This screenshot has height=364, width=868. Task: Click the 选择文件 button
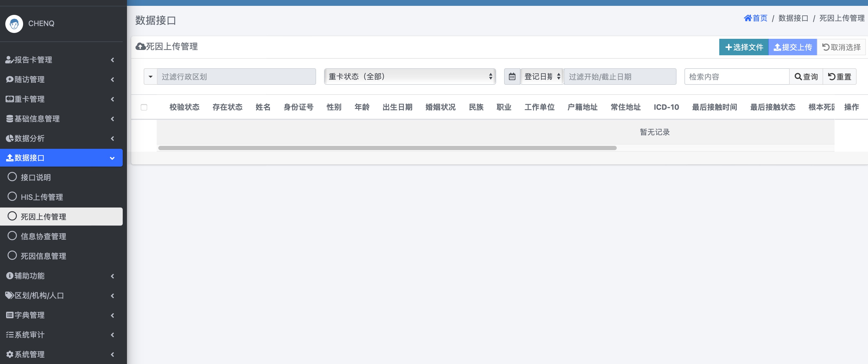[x=744, y=47]
